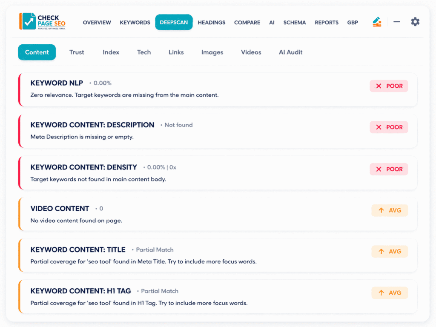Click the Check Page SEO logo
Image resolution: width=436 pixels, height=327 pixels.
[x=42, y=21]
